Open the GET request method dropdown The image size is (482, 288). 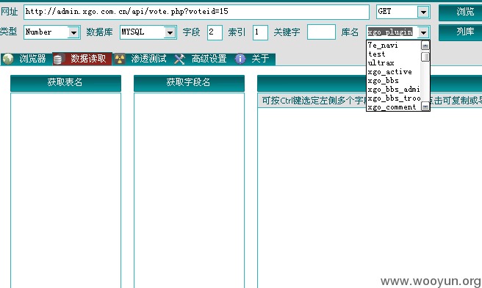pos(424,12)
